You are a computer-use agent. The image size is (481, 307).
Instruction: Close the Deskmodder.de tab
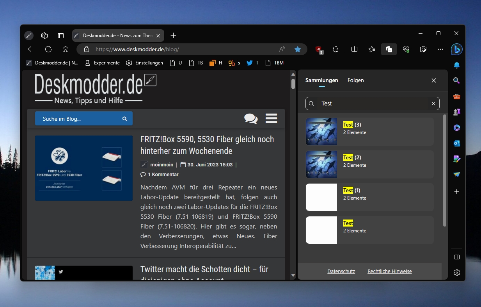(158, 36)
